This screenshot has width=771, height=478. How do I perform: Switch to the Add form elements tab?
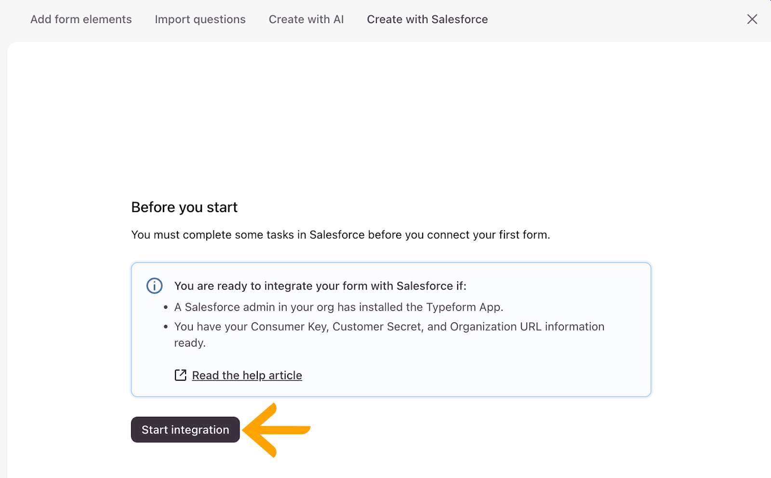(x=81, y=19)
